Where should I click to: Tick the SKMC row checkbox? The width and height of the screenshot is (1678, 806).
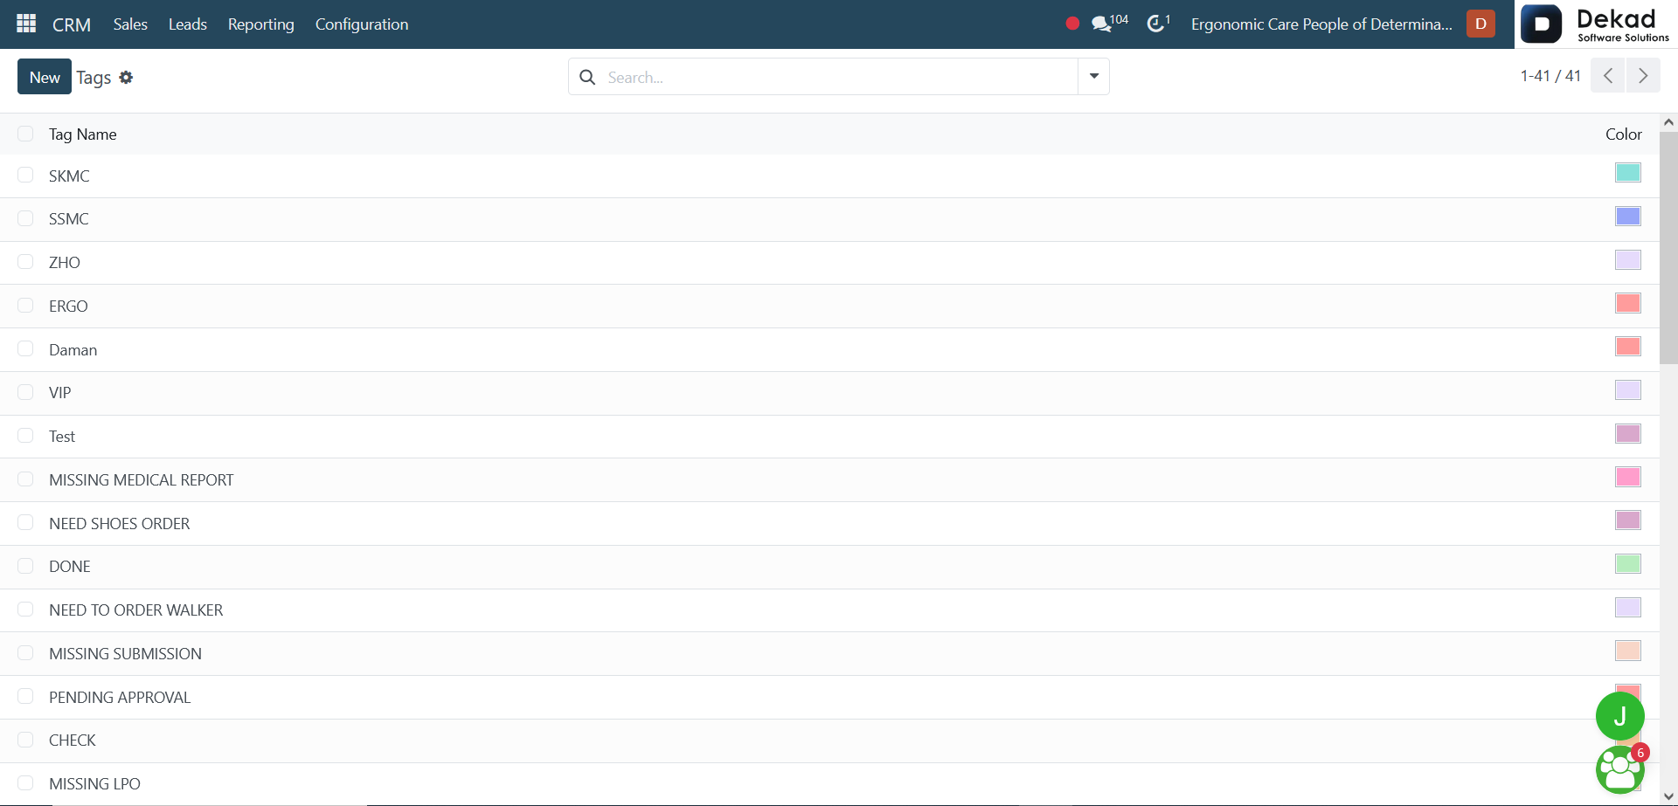(x=25, y=176)
